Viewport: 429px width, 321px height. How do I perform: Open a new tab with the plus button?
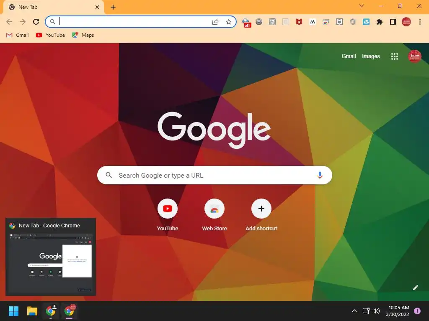[113, 7]
